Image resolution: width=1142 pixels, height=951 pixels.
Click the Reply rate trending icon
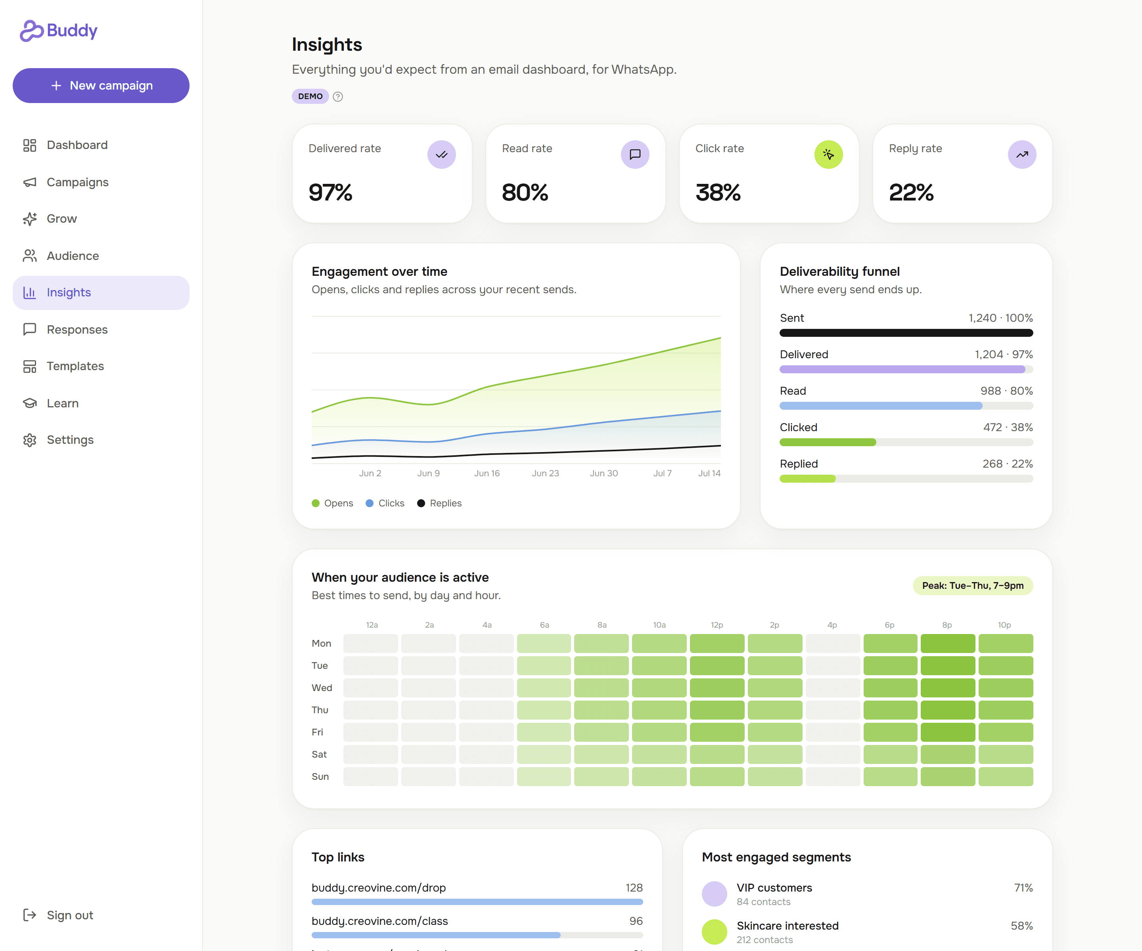[1022, 155]
